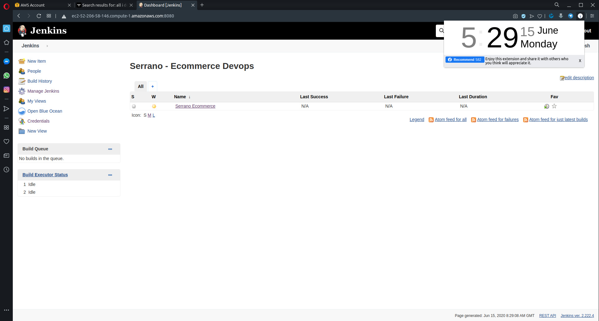Expand the Jenkins breadcrumb dropdown arrow

(47, 46)
